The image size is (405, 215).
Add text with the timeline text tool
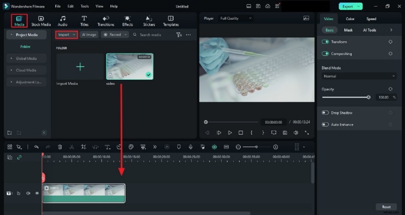tap(107, 147)
